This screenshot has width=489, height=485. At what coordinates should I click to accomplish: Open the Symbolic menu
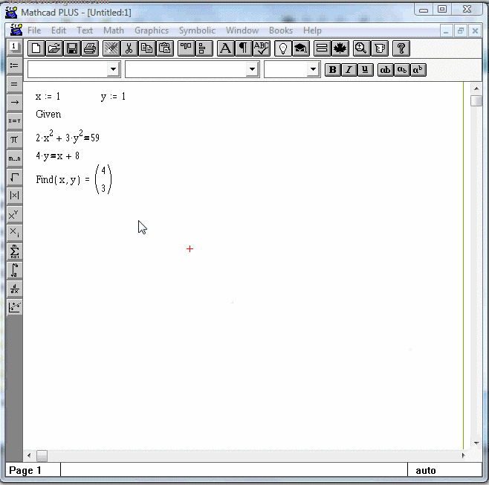coord(197,30)
